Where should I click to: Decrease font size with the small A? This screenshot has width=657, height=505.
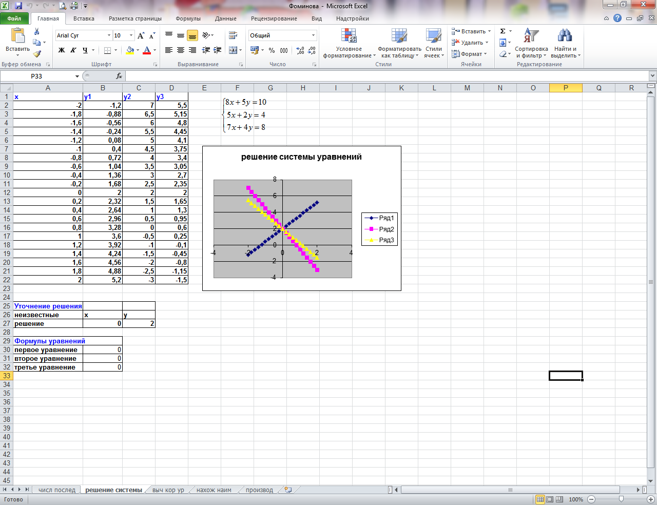click(152, 35)
